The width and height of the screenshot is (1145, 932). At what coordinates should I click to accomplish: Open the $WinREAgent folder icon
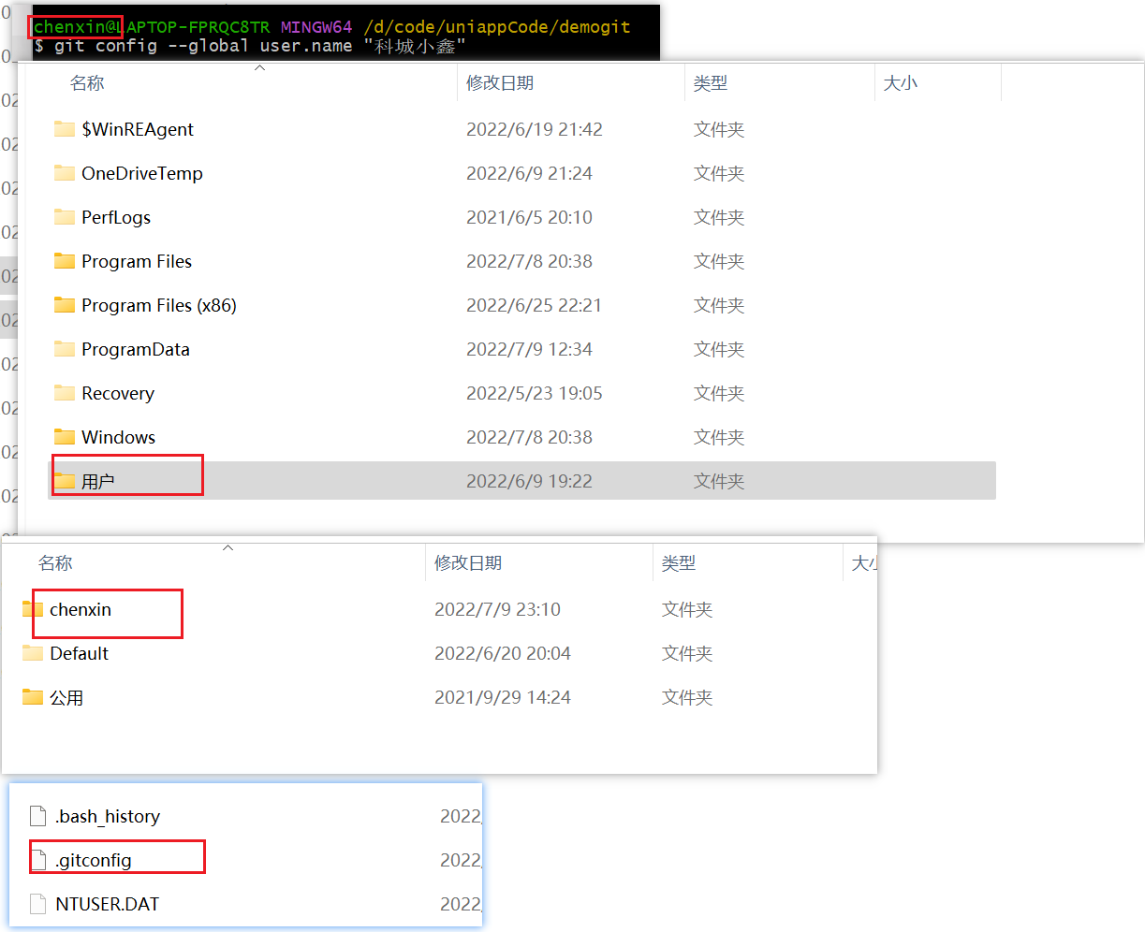point(65,129)
